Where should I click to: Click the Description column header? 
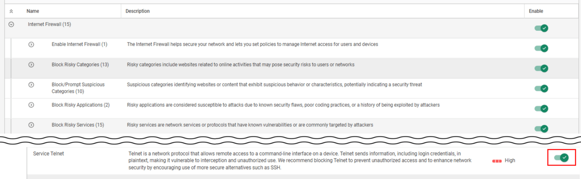click(138, 11)
